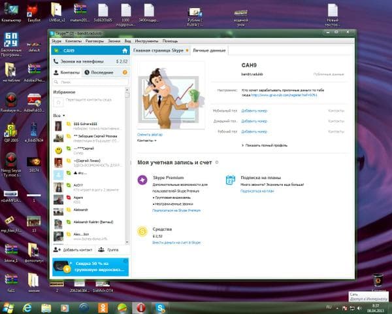Open the Инструменты menu
Viewport: 392px width, 314px height.
click(146, 41)
